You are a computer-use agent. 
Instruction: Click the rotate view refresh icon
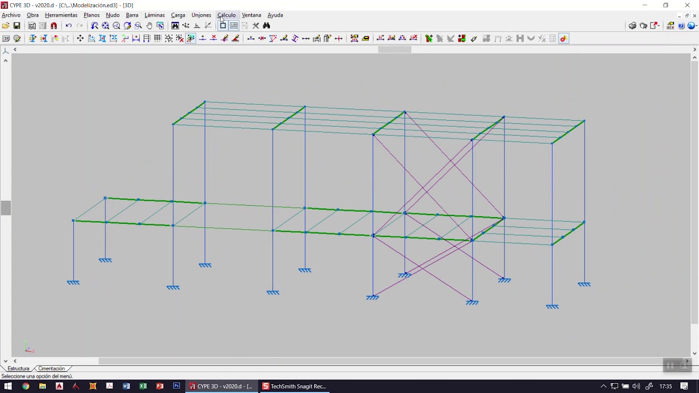pyautogui.click(x=127, y=26)
